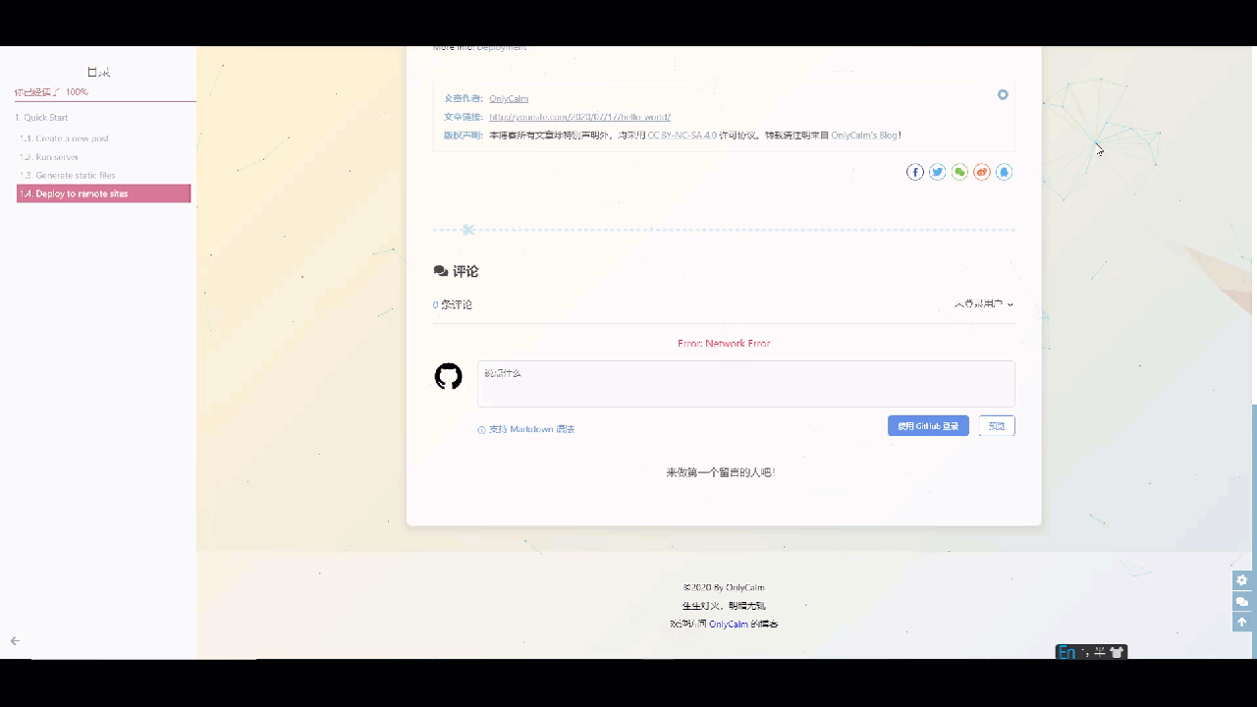
Task: Click the 评论 speech-bubble heading icon
Action: tap(441, 272)
